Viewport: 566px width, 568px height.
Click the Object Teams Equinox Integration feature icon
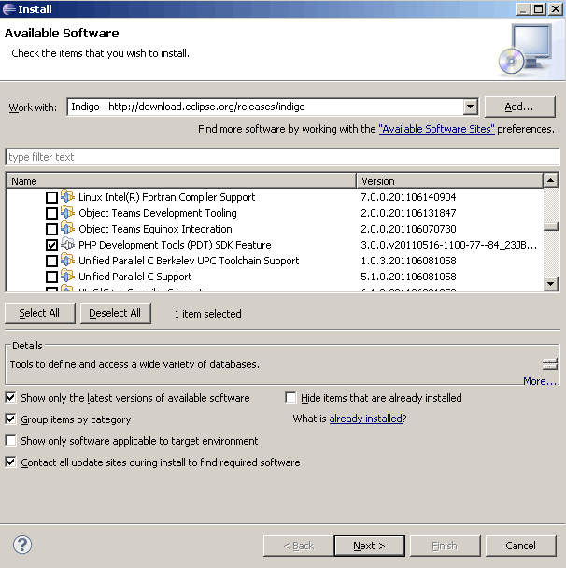tap(67, 229)
